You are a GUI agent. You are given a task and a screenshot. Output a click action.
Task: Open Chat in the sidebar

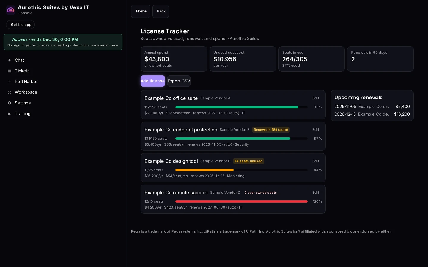tap(19, 60)
